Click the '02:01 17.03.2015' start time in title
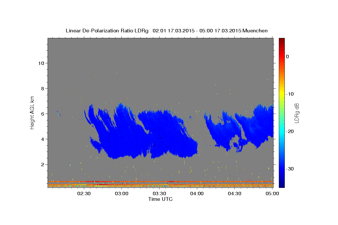Image resolution: width=338 pixels, height=225 pixels. (x=174, y=31)
